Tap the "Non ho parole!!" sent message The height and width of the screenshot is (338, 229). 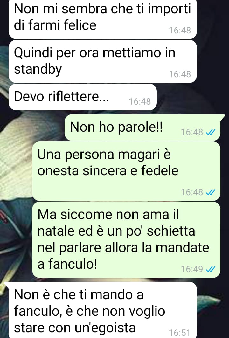(x=142, y=128)
